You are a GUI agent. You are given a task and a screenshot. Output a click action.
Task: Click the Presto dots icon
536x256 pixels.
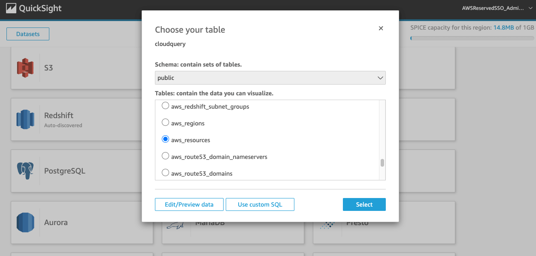point(328,224)
